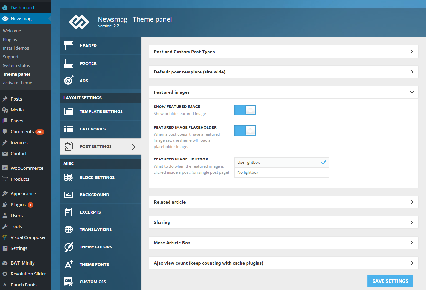Image resolution: width=426 pixels, height=290 pixels.
Task: Click the Visual Composer icon
Action: [5, 237]
